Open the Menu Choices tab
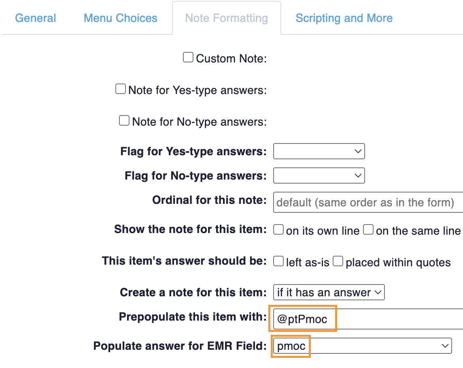 pos(120,18)
